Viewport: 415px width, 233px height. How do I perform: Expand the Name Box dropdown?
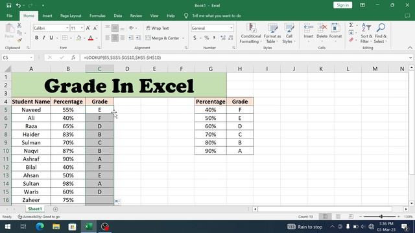coord(31,58)
